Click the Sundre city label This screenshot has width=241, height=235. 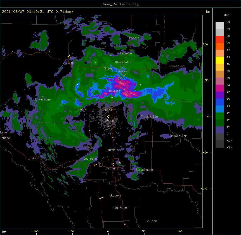pyautogui.click(x=82, y=109)
